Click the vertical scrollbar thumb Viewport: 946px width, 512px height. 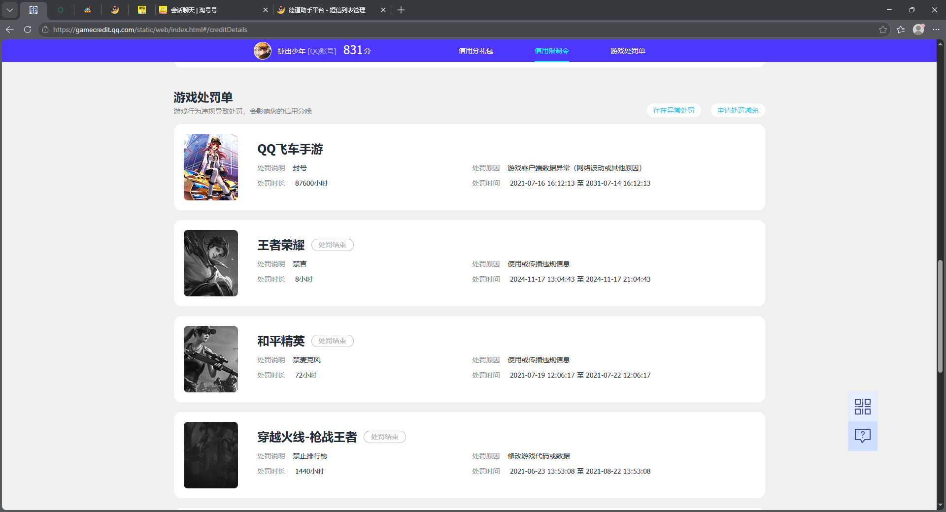tap(940, 316)
